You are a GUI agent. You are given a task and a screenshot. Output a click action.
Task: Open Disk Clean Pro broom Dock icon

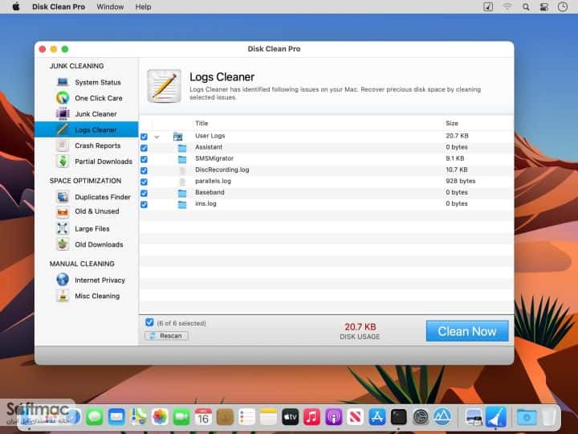(496, 417)
